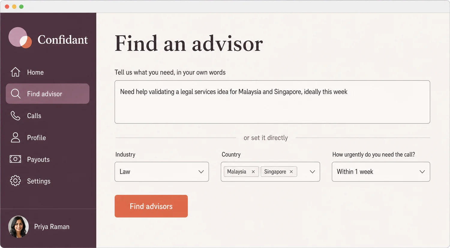450x248 pixels.
Task: Click the Country field label
Action: pos(231,155)
